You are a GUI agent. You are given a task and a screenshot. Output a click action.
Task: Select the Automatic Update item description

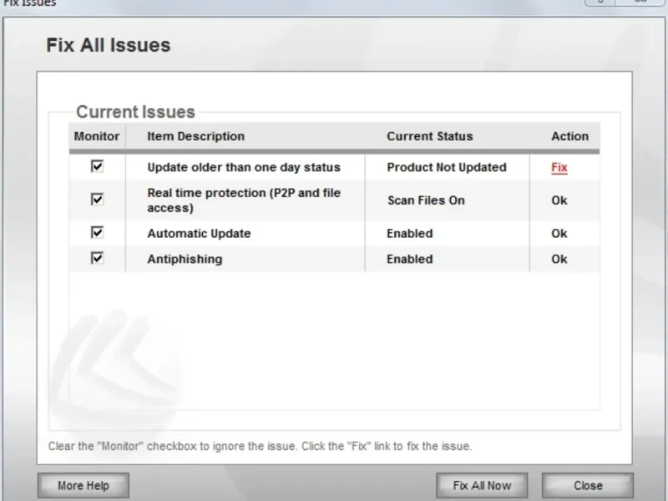click(199, 234)
